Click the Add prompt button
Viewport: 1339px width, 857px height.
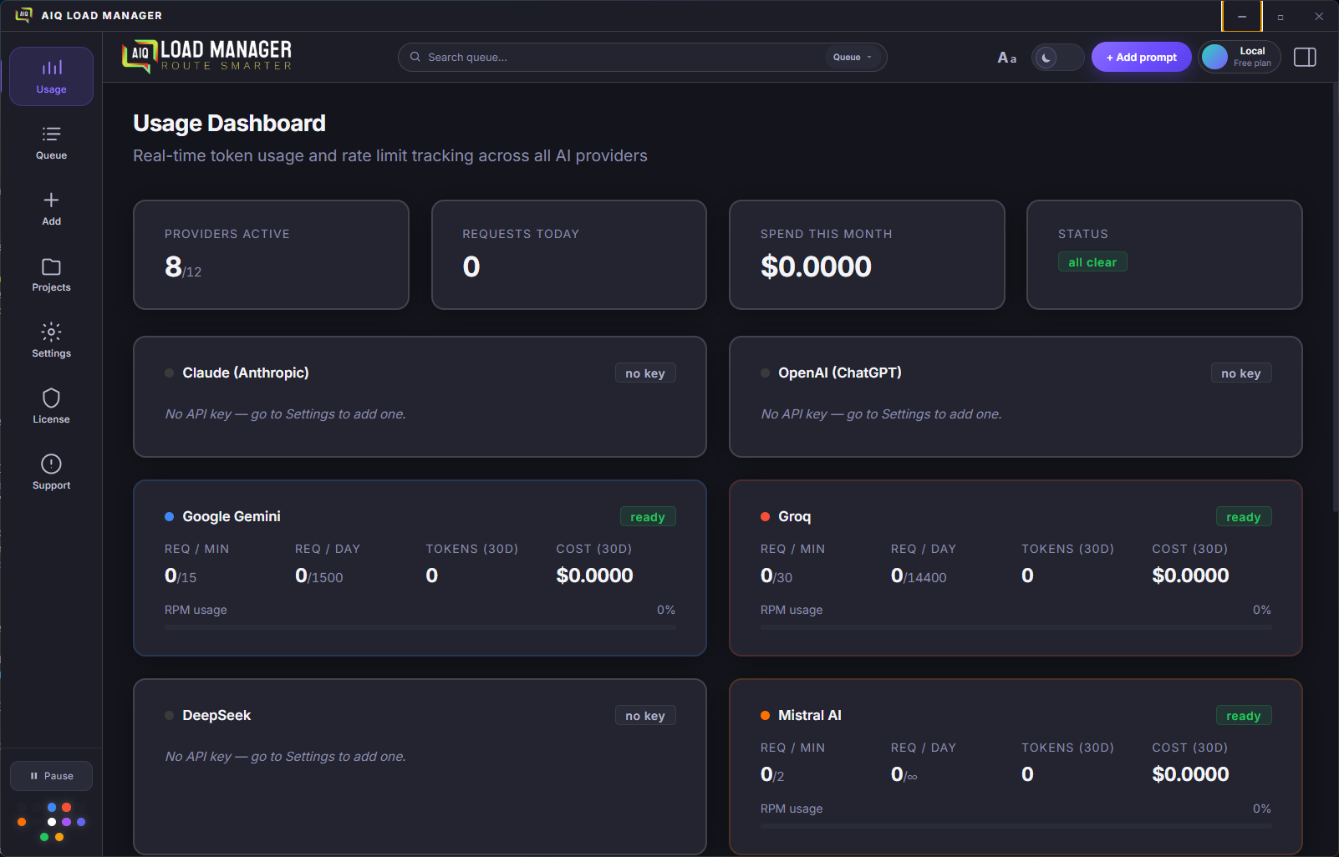point(1141,57)
